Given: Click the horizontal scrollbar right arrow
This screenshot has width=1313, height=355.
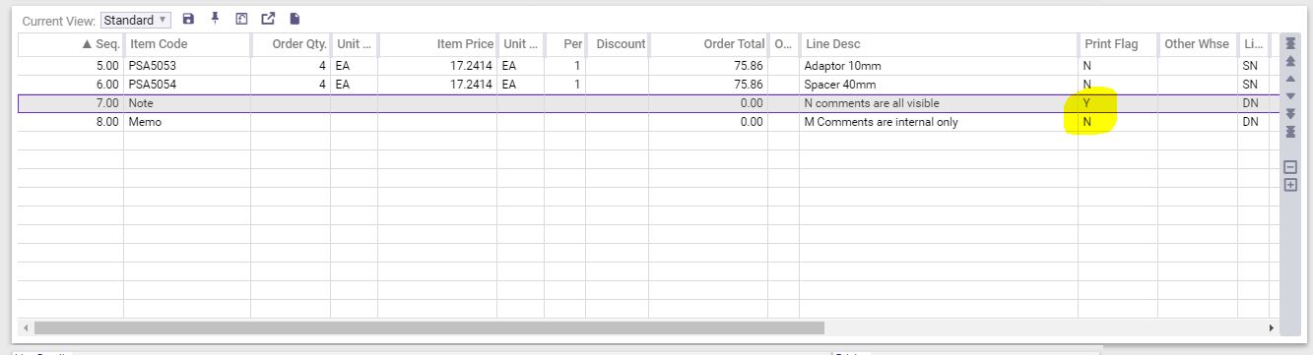Looking at the screenshot, I should (x=1272, y=327).
